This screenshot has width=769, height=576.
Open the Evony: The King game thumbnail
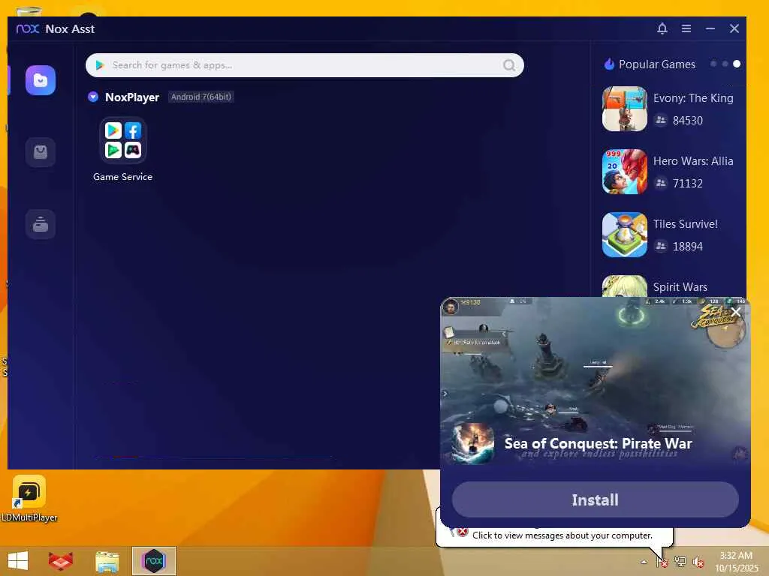pos(624,109)
